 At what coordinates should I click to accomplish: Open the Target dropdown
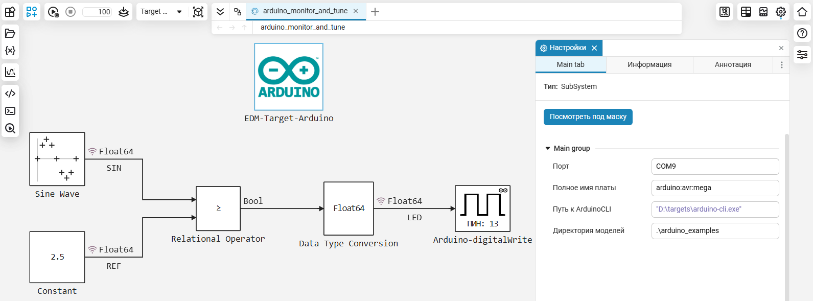point(161,12)
